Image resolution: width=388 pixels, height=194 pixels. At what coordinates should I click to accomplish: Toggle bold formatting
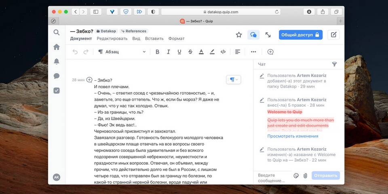[157, 52]
